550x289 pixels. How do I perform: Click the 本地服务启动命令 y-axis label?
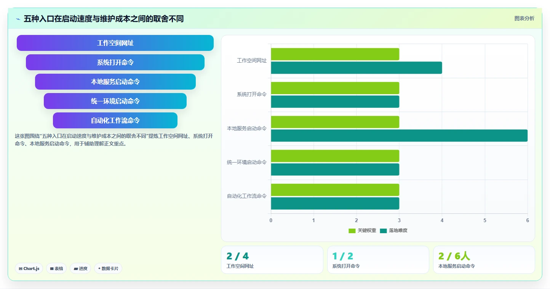coord(247,128)
